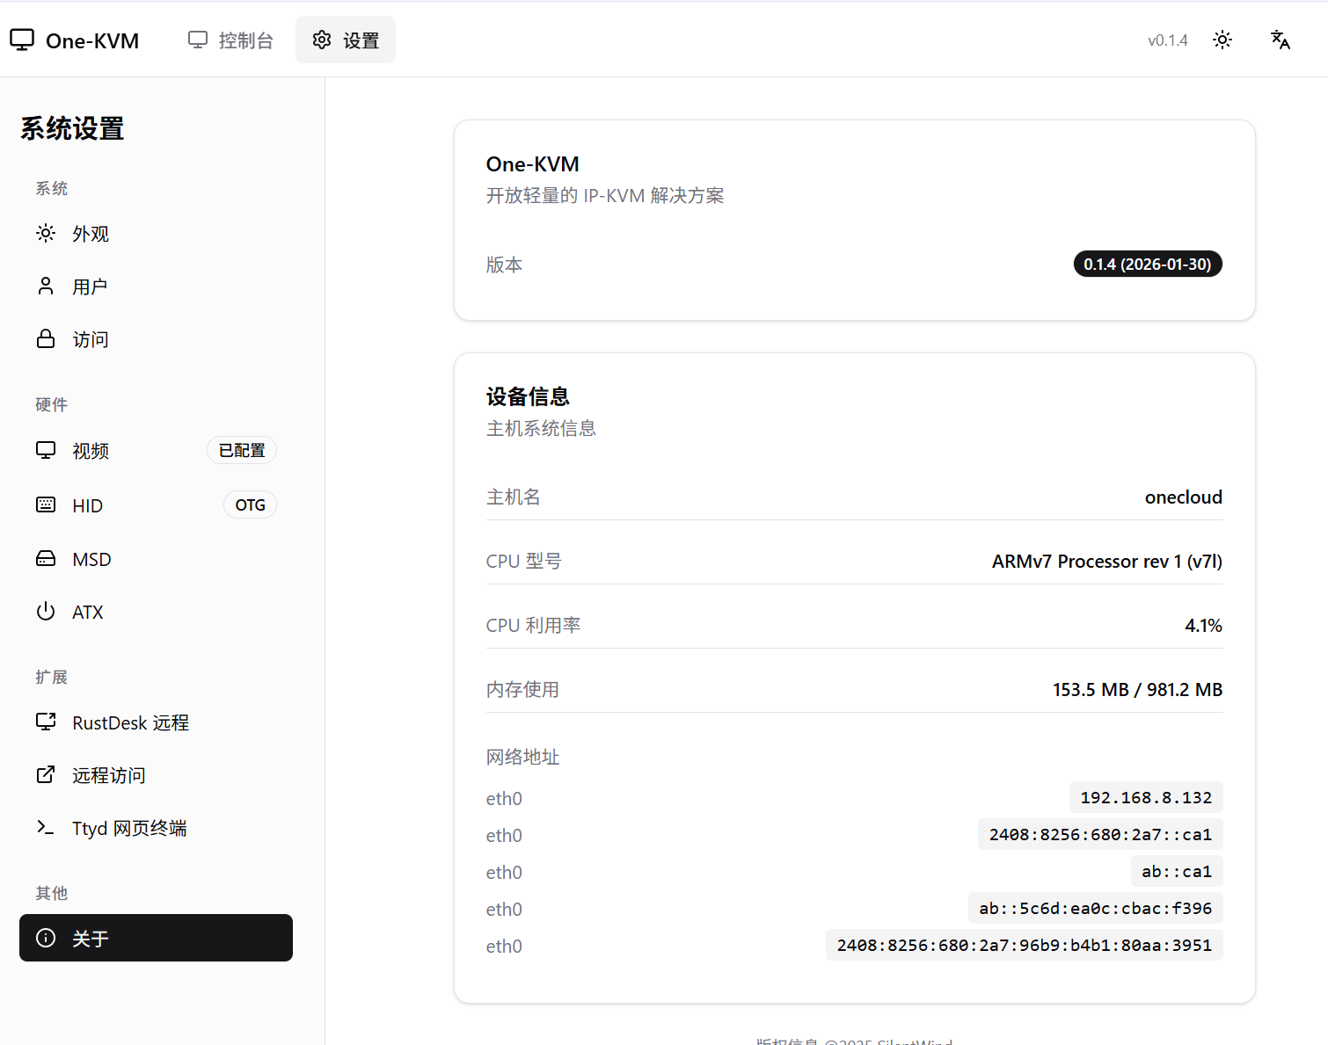Image resolution: width=1328 pixels, height=1045 pixels.
Task: Open RustDesk 远程 extension settings
Action: [130, 722]
